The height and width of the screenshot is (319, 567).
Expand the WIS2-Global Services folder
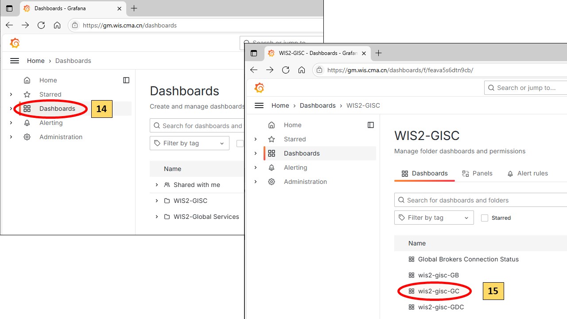157,217
